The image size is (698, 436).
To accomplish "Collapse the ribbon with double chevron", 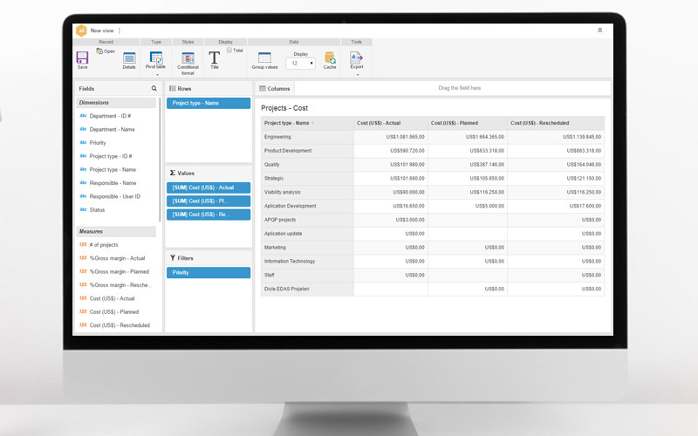I will [599, 30].
